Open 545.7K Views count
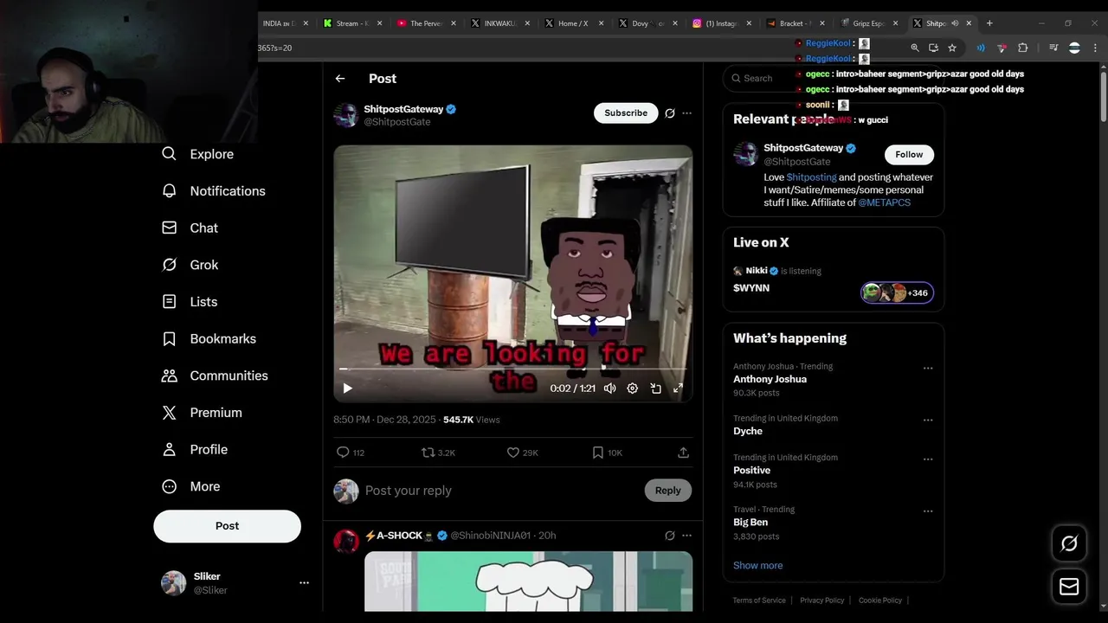 pos(472,420)
